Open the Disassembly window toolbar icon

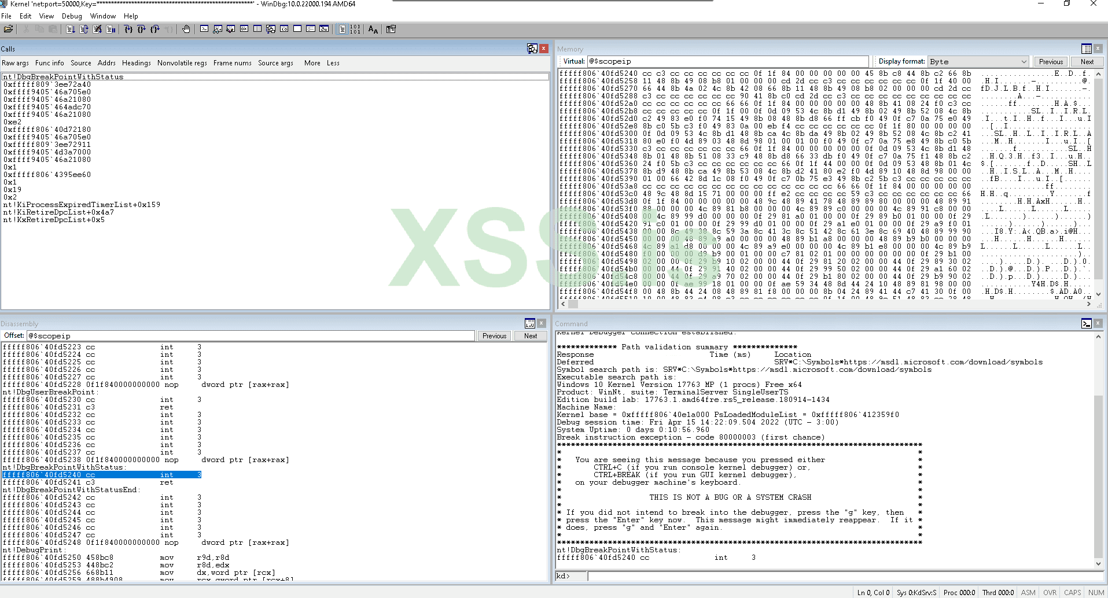point(284,29)
